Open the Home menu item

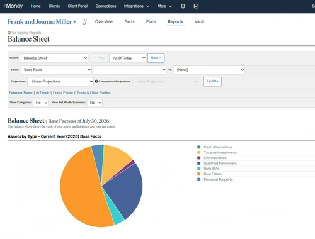(x=35, y=6)
